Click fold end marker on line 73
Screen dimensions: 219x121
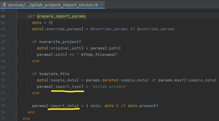(16, 93)
